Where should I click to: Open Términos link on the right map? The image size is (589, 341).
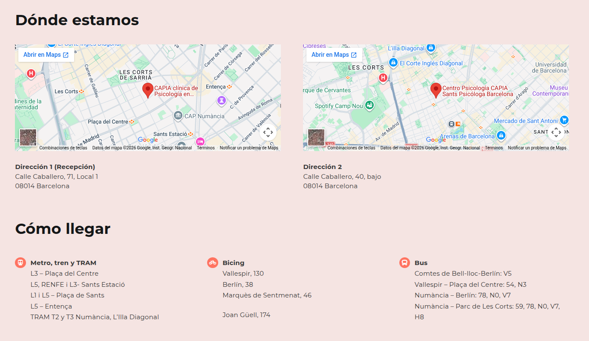pos(494,148)
